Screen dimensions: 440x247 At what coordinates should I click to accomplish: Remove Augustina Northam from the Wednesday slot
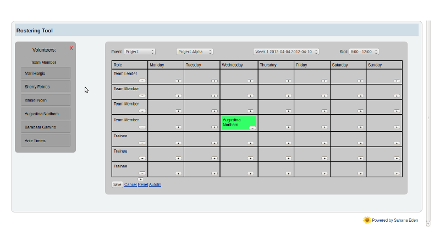(252, 128)
